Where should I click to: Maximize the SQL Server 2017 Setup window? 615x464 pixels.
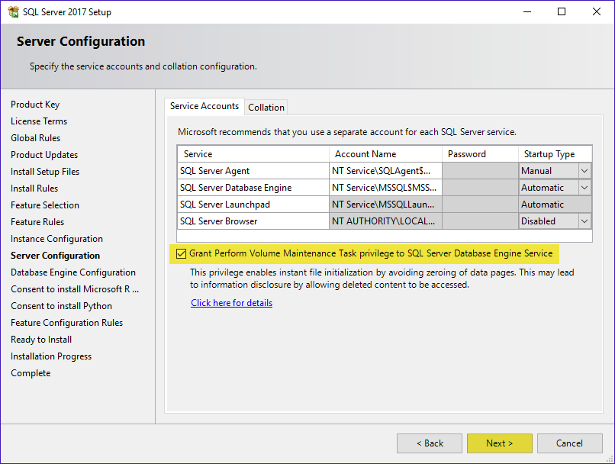tap(562, 11)
